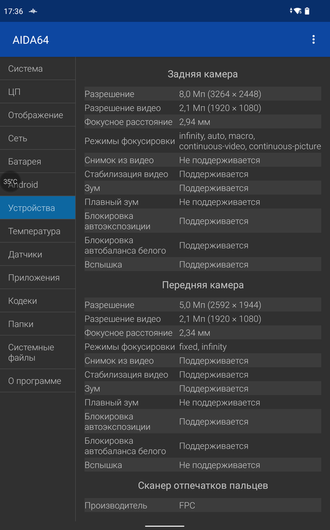Screen dimensions: 330x530
Task: Tap the rear camera Разрешение row
Action: (203, 94)
